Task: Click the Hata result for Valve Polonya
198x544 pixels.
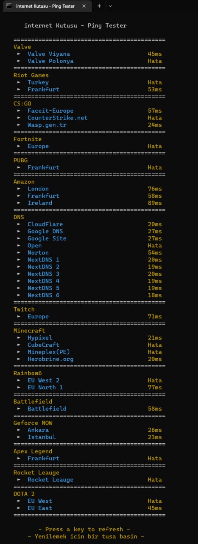Action: click(x=155, y=61)
